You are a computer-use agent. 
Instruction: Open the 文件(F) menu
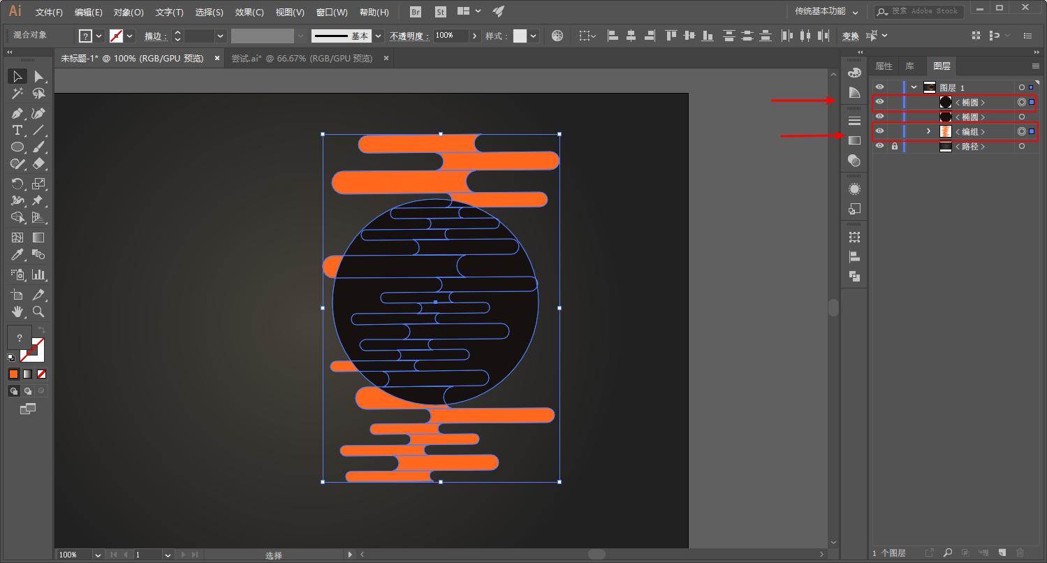[x=49, y=12]
